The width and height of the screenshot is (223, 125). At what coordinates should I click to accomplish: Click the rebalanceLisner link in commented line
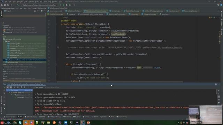[171, 48]
